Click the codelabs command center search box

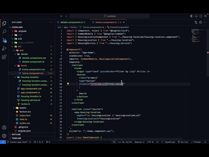109,16
